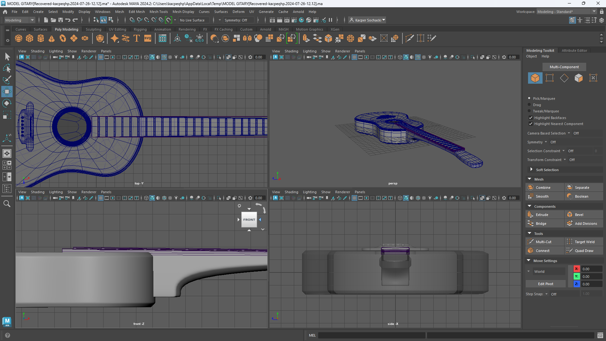Expand the Soft Selection section

[532, 170]
